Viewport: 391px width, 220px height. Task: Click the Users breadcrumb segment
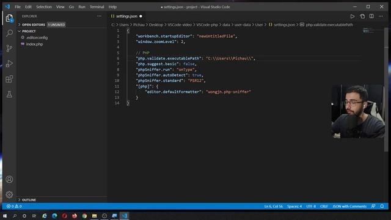tap(124, 24)
